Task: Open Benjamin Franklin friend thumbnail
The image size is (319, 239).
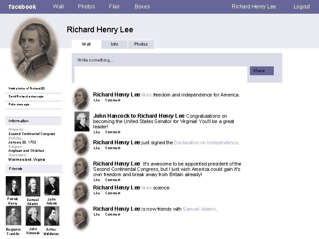Action: point(13,216)
